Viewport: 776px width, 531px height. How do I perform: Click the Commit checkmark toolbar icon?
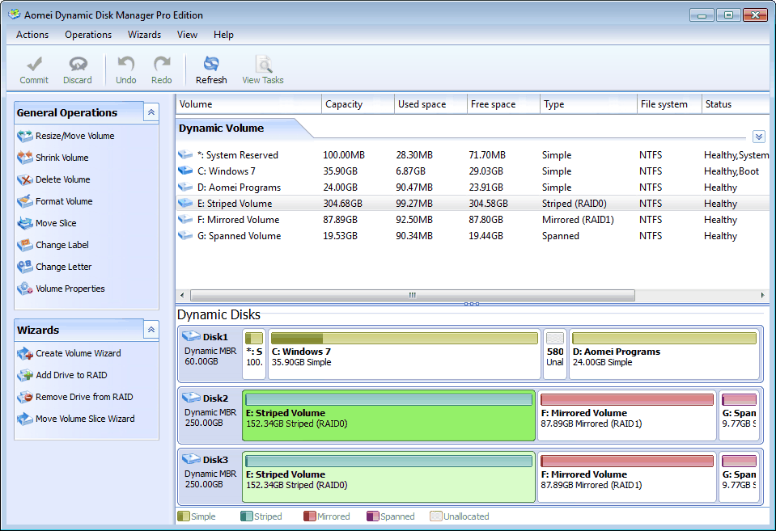pyautogui.click(x=34, y=65)
